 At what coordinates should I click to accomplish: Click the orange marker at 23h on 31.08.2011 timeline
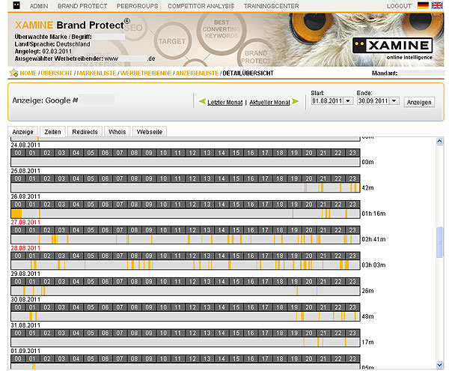(x=346, y=342)
